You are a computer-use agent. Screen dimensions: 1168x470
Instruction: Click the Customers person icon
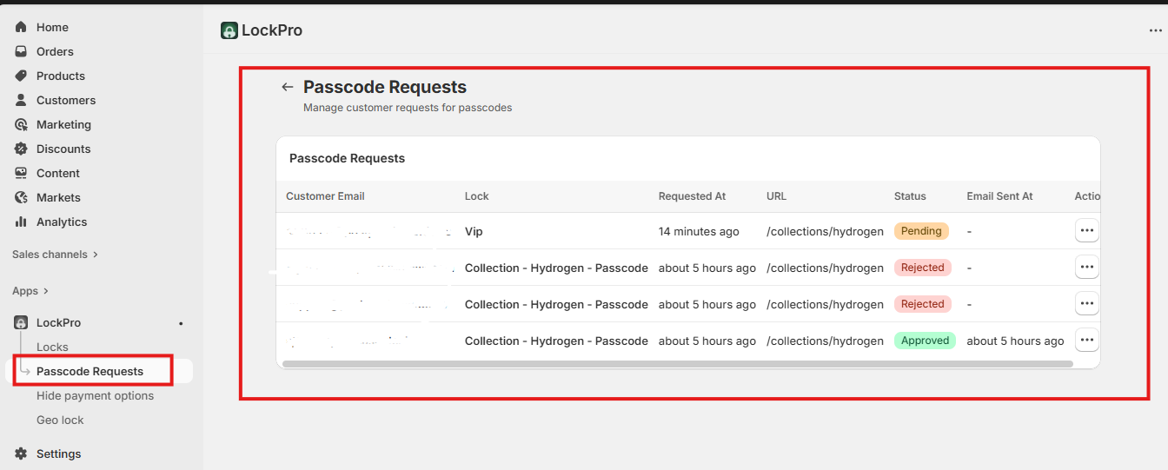(x=21, y=100)
